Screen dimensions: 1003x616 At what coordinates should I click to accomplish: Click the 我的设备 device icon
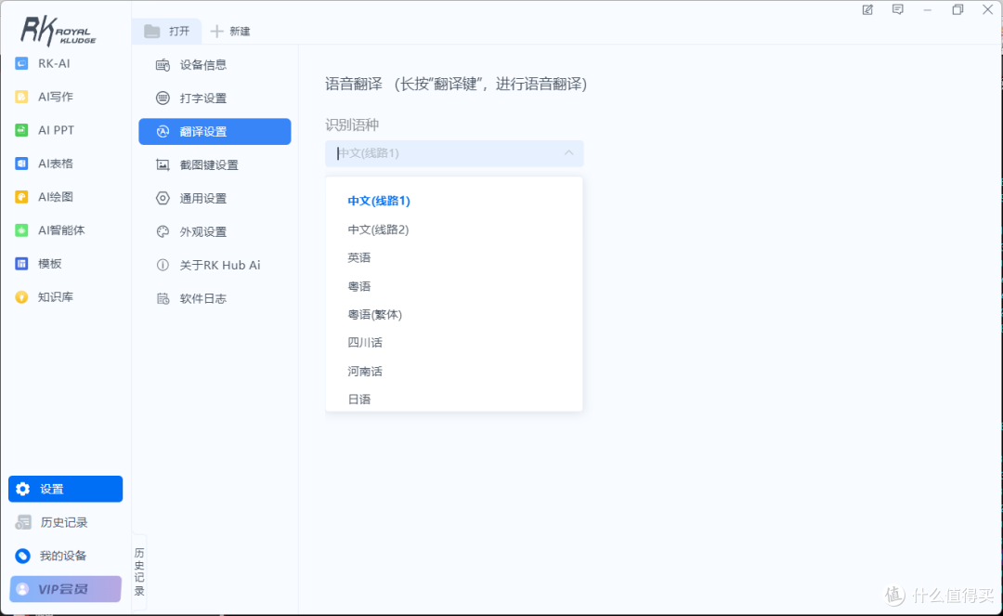[x=23, y=556]
